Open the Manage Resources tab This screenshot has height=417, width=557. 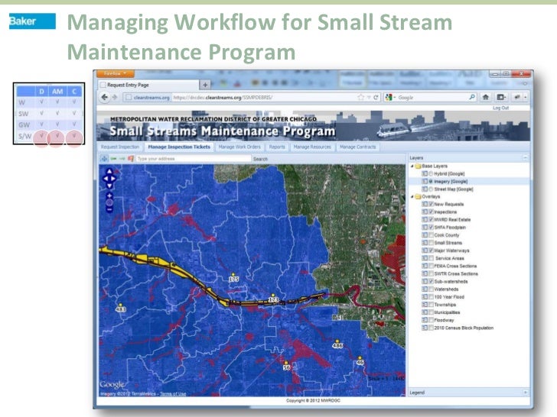click(x=312, y=147)
